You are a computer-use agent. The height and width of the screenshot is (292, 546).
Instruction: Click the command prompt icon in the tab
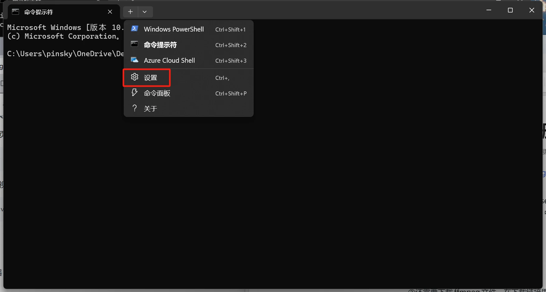(15, 12)
